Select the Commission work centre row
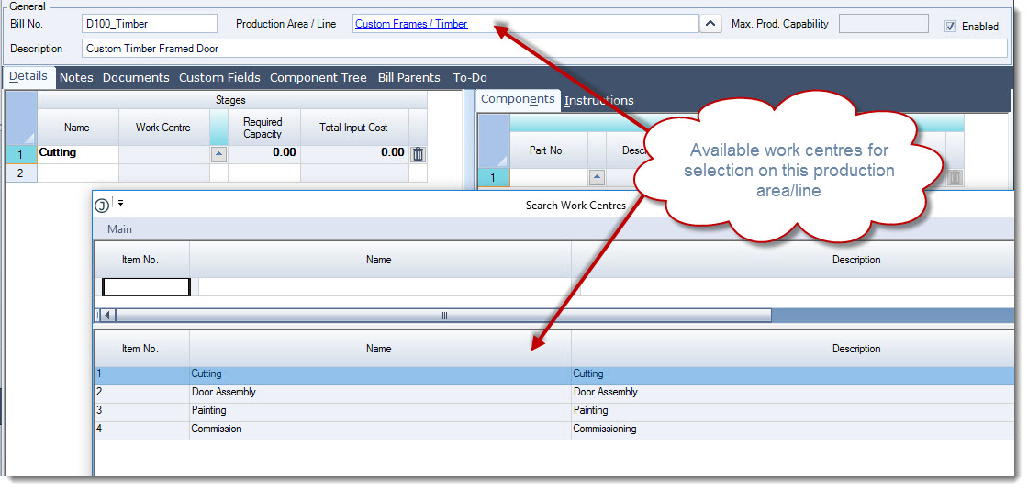 554,429
